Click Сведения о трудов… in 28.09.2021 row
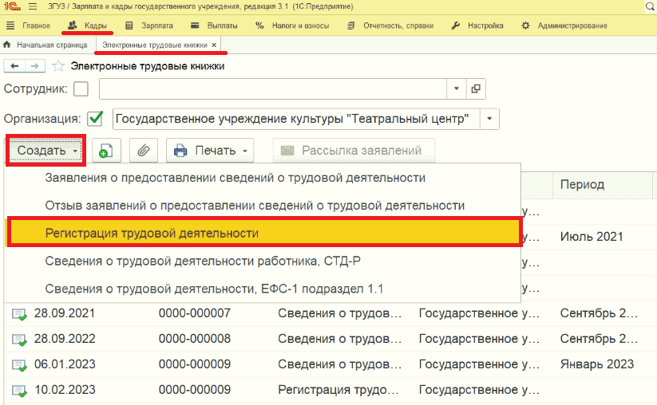 [340, 313]
